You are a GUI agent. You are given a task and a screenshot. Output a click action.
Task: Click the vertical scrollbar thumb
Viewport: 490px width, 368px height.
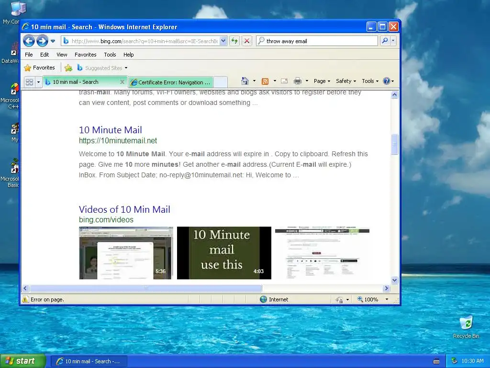tap(394, 144)
